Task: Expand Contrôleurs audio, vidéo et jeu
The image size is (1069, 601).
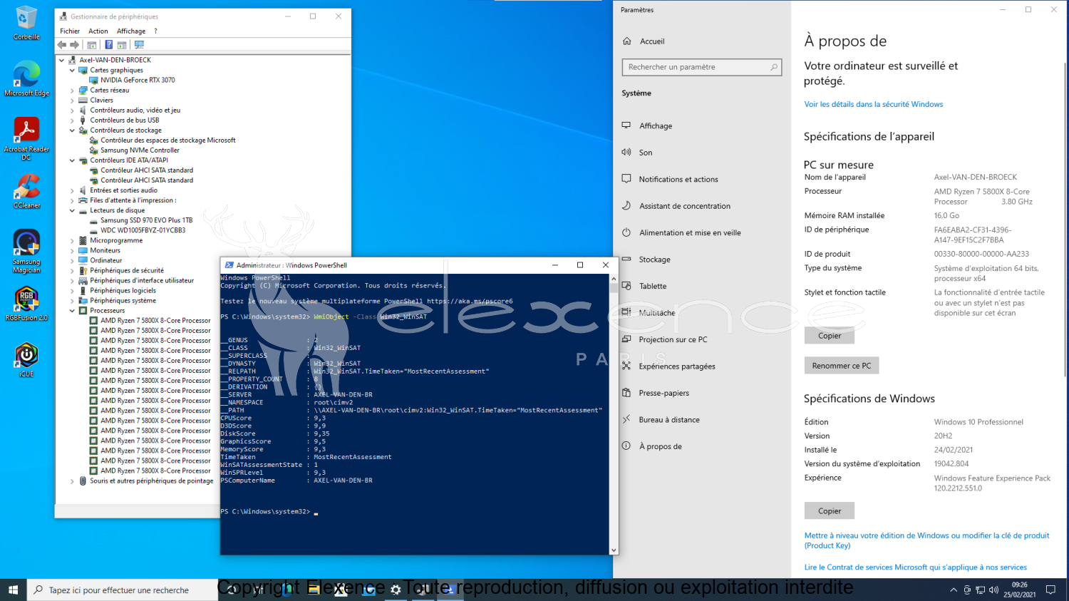Action: tap(72, 111)
